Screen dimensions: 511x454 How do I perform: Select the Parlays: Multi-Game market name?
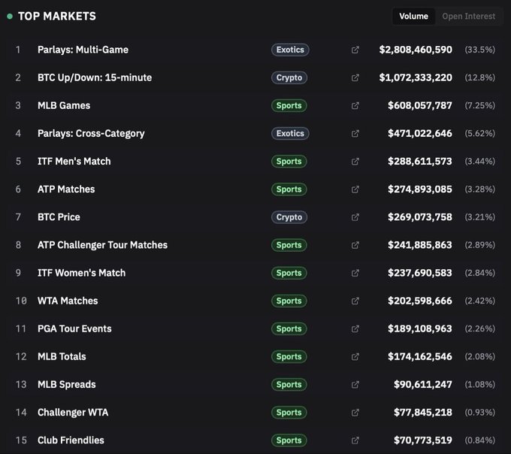83,50
